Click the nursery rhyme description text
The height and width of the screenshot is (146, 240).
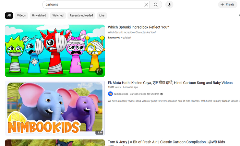[x=174, y=101]
